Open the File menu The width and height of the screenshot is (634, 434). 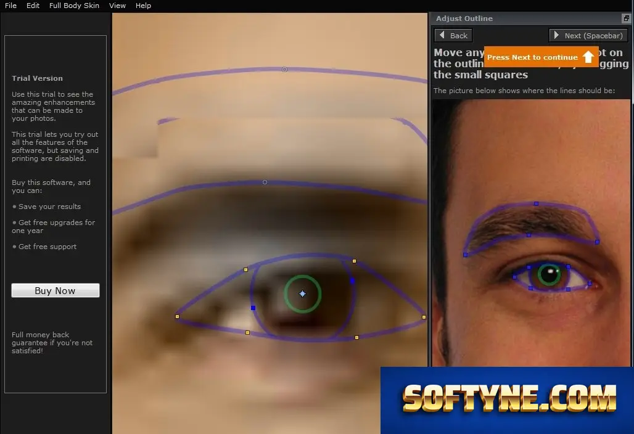tap(10, 6)
